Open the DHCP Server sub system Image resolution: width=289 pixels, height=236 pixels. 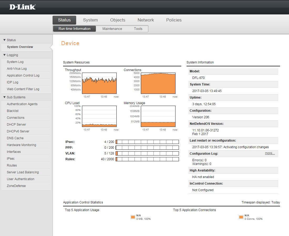[x=17, y=125]
